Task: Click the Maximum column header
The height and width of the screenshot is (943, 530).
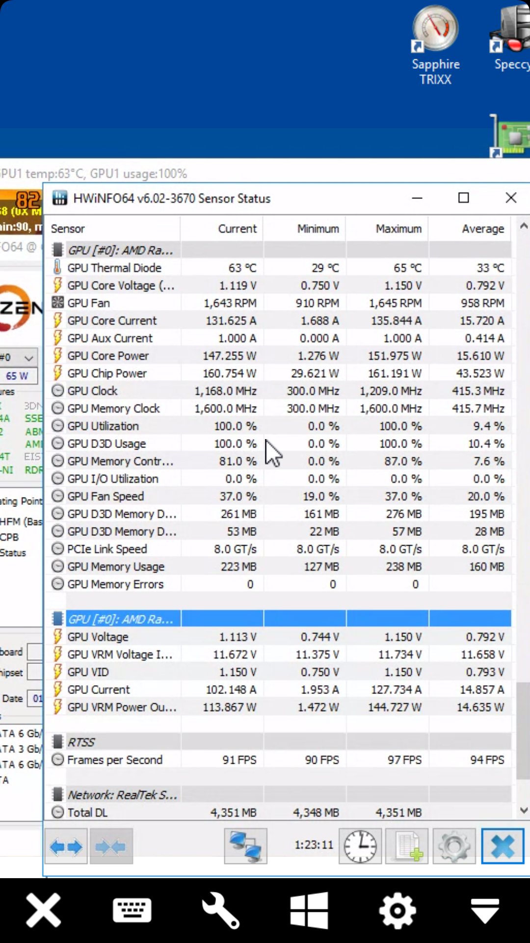Action: [387, 228]
